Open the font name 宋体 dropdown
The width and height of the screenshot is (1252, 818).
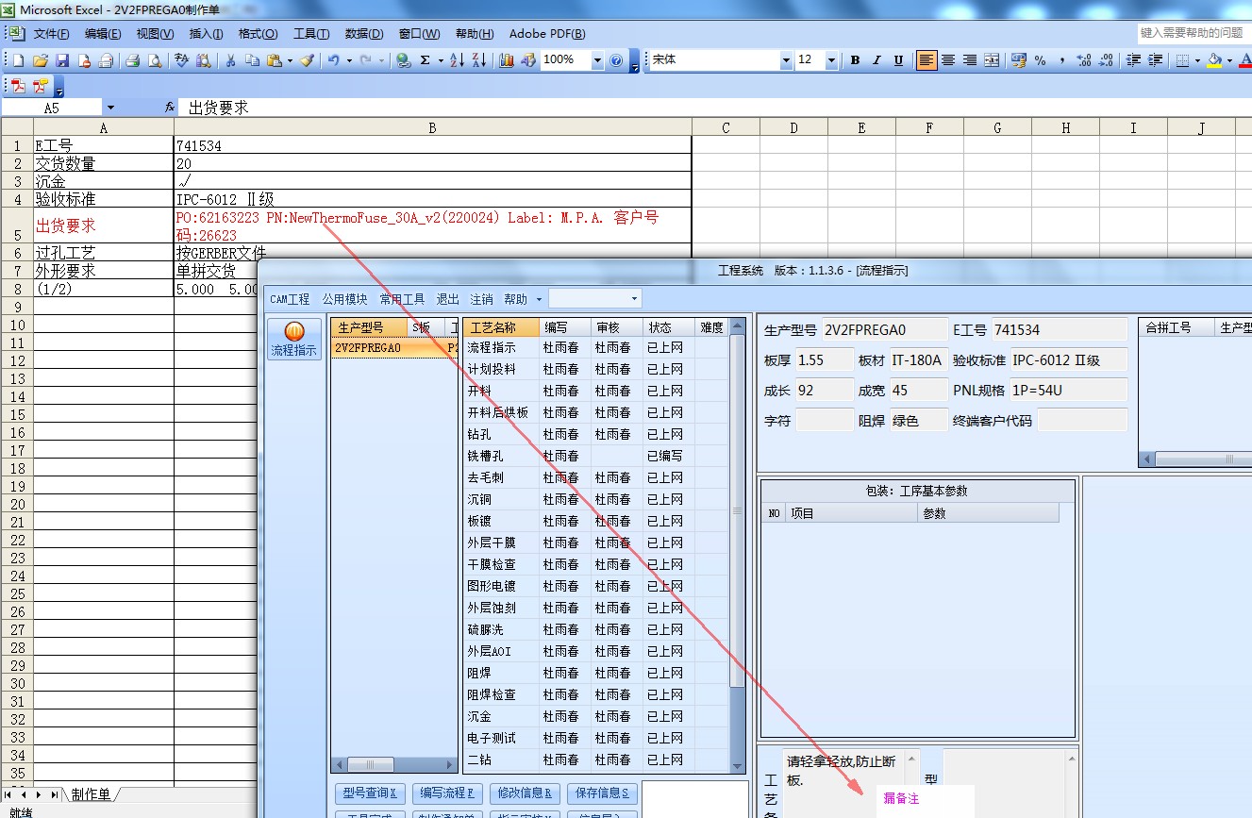(x=786, y=60)
